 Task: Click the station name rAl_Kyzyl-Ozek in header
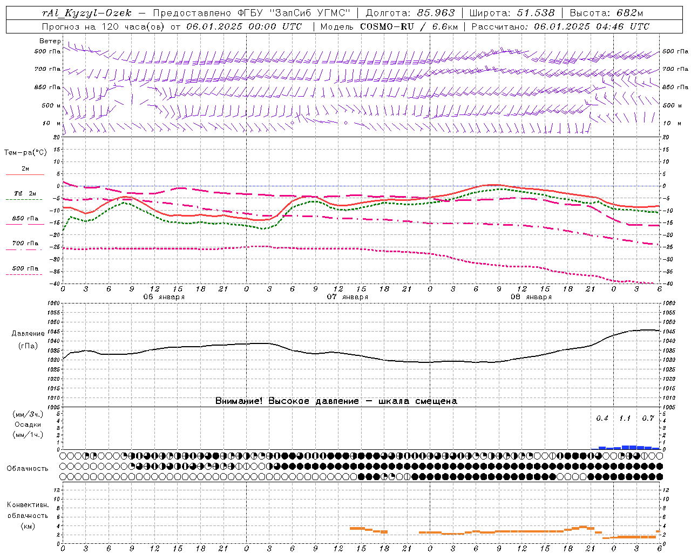[86, 13]
